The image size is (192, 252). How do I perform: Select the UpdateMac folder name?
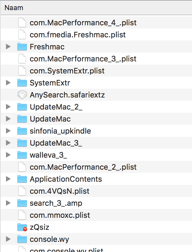pos(50,119)
